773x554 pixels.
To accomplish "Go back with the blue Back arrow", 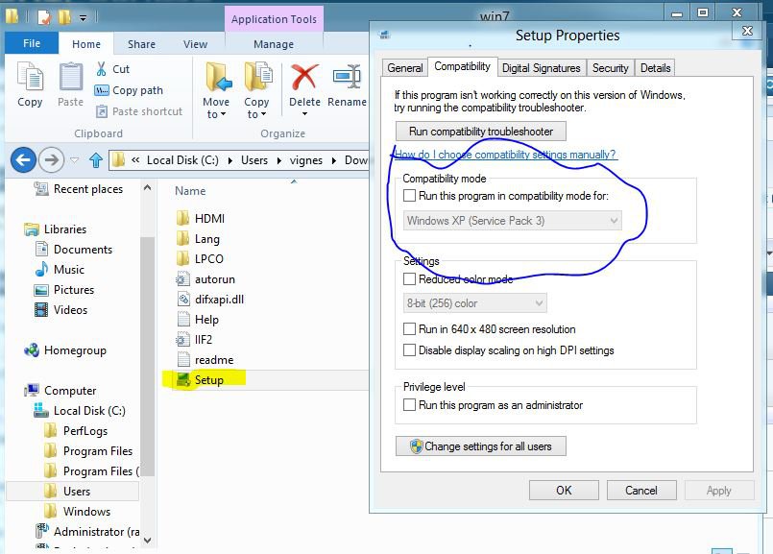I will point(23,159).
